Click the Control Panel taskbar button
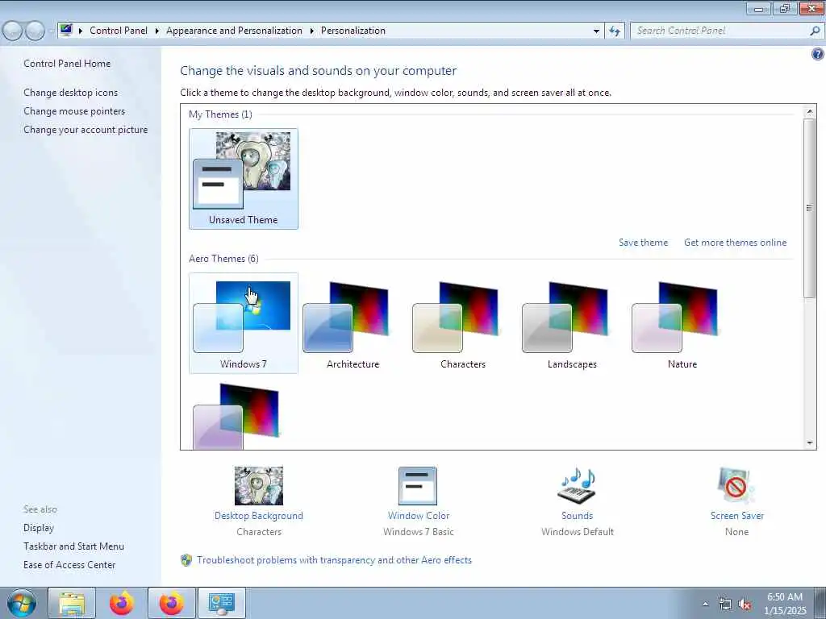 (221, 603)
